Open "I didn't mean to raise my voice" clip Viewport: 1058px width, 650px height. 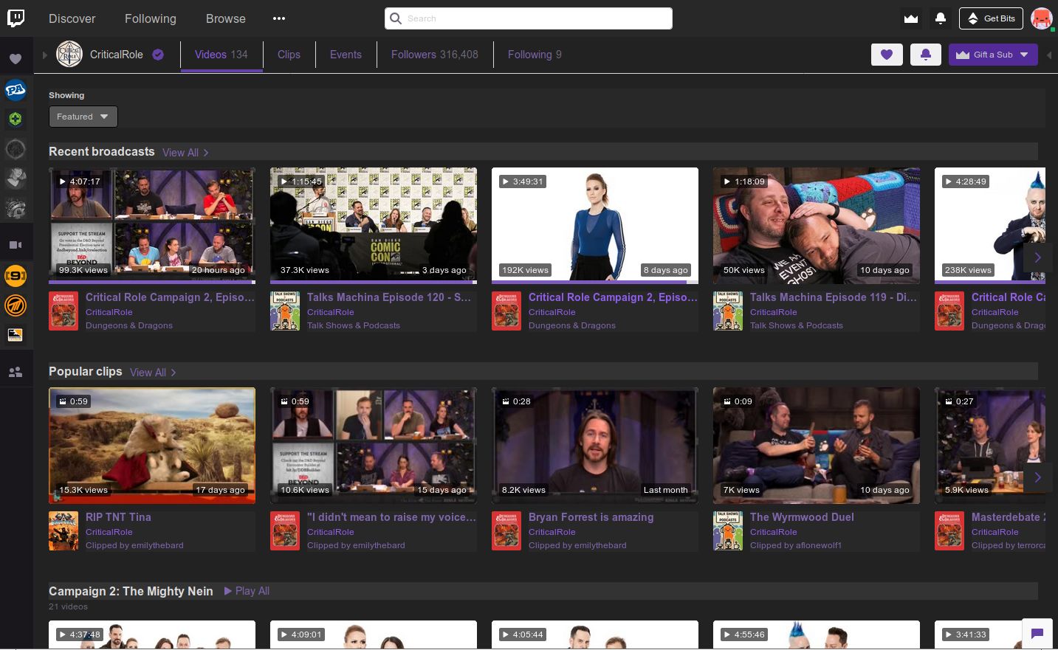[x=391, y=517]
